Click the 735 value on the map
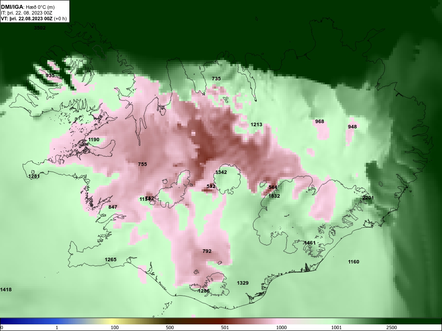 [x=216, y=79]
